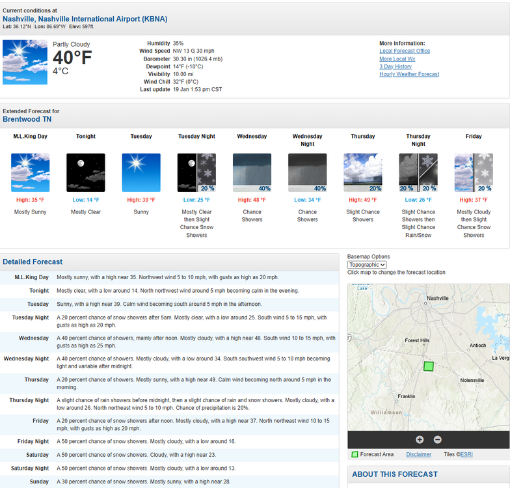Viewport: 510px width, 488px height.
Task: Click the current conditions partly cloudy icon
Action: pos(25,62)
